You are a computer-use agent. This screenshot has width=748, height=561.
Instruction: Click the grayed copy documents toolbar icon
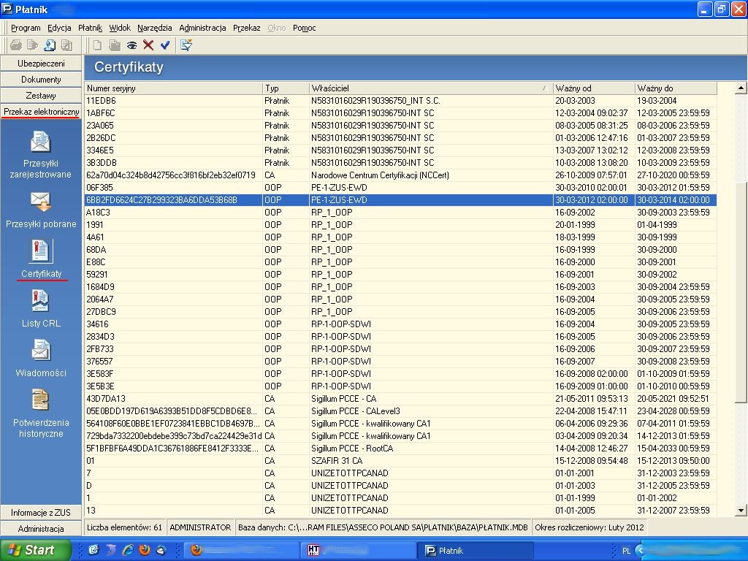click(66, 45)
